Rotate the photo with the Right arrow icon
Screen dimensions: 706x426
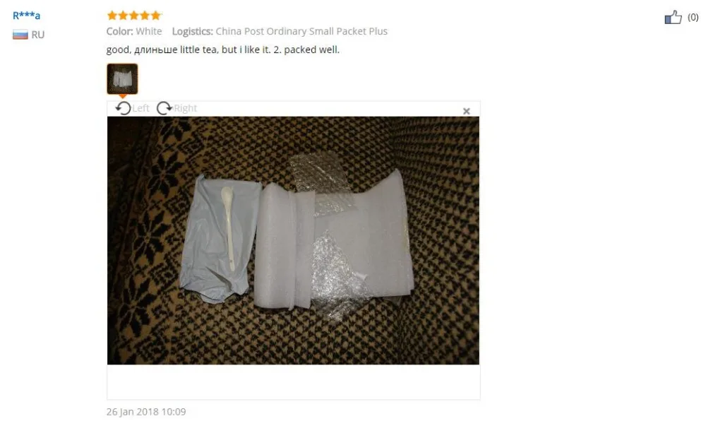click(x=164, y=109)
